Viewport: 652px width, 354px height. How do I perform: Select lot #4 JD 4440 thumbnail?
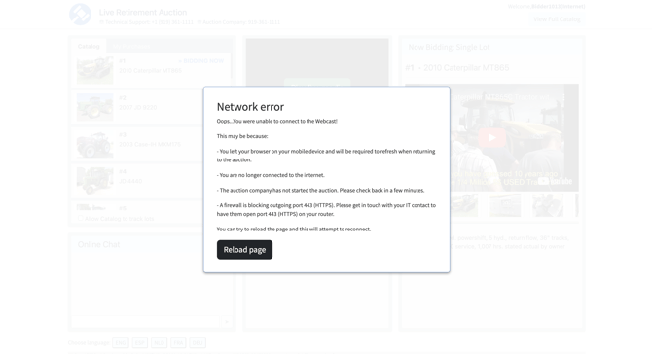pyautogui.click(x=94, y=181)
